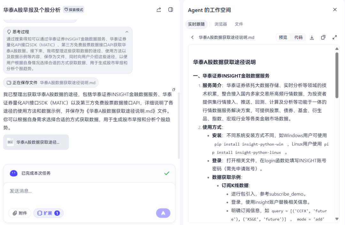Toggle the 扩展 option in message bar
Image resolution: width=345 pixels, height=225 pixels.
pyautogui.click(x=48, y=213)
